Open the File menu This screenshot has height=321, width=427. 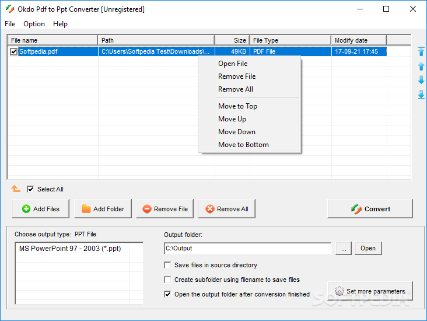pyautogui.click(x=10, y=24)
